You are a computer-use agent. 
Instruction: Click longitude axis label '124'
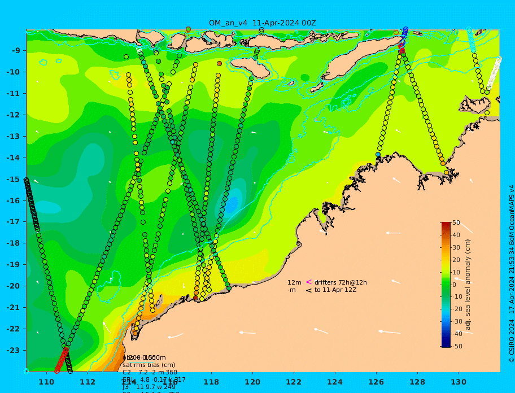click(335, 382)
